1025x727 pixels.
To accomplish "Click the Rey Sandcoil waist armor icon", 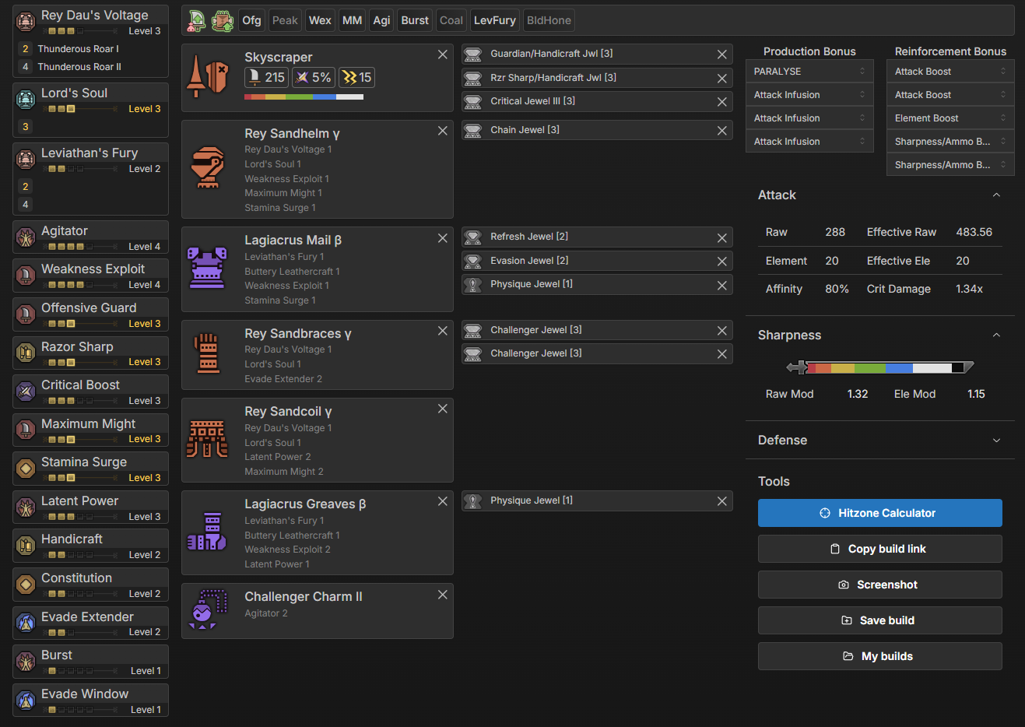I will tap(207, 439).
